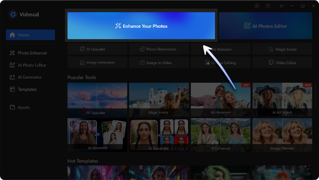Click the AI Upscaler button icon

coord(82,49)
